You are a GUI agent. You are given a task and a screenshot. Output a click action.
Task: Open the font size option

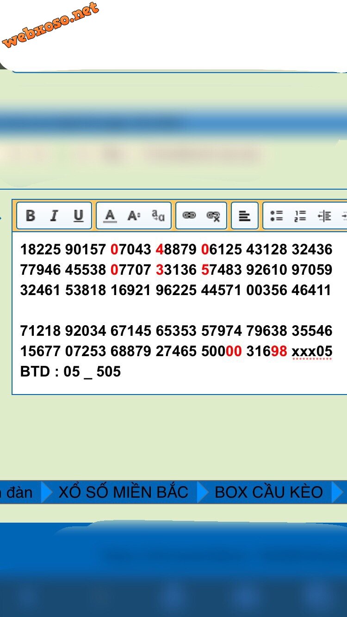point(134,216)
